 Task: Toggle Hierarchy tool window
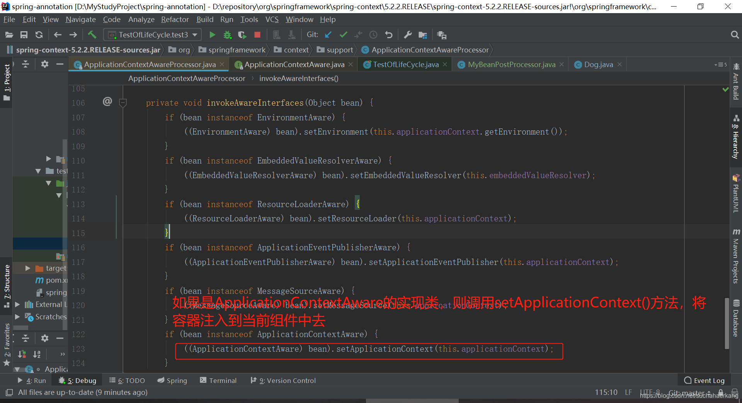736,137
